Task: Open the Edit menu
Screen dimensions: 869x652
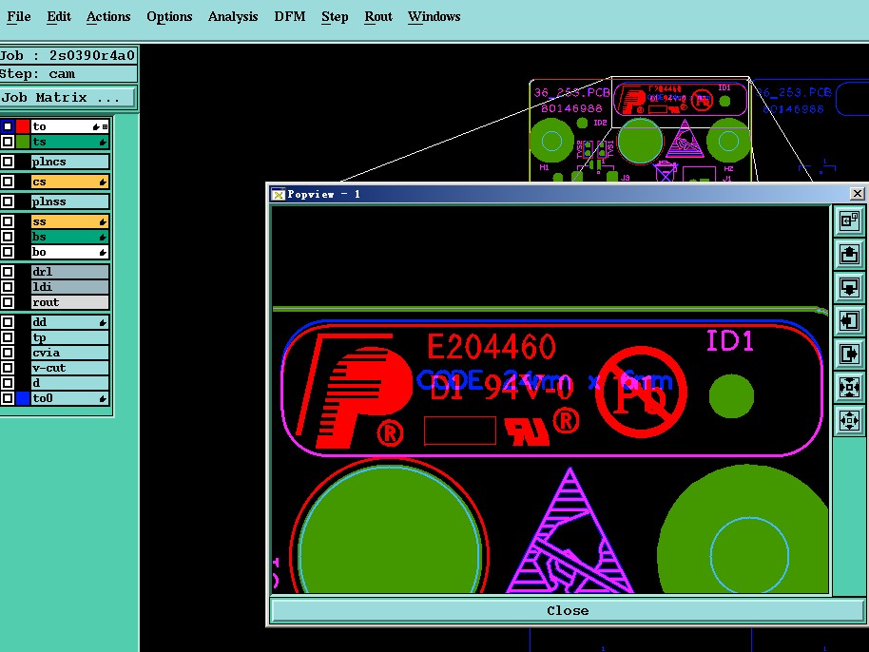Action: click(59, 16)
